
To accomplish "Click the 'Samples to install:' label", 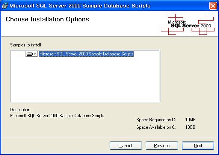I will click(x=26, y=45).
